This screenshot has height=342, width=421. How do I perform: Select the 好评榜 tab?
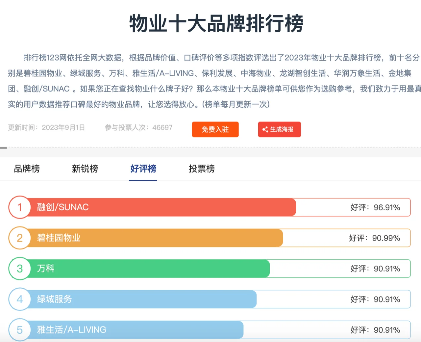[143, 169]
